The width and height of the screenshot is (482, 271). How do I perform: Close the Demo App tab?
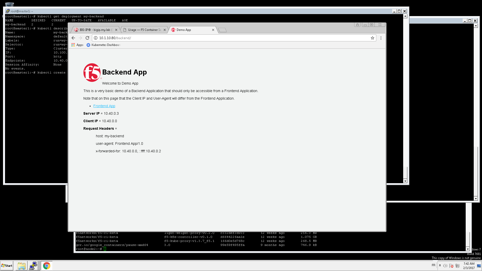(x=213, y=30)
